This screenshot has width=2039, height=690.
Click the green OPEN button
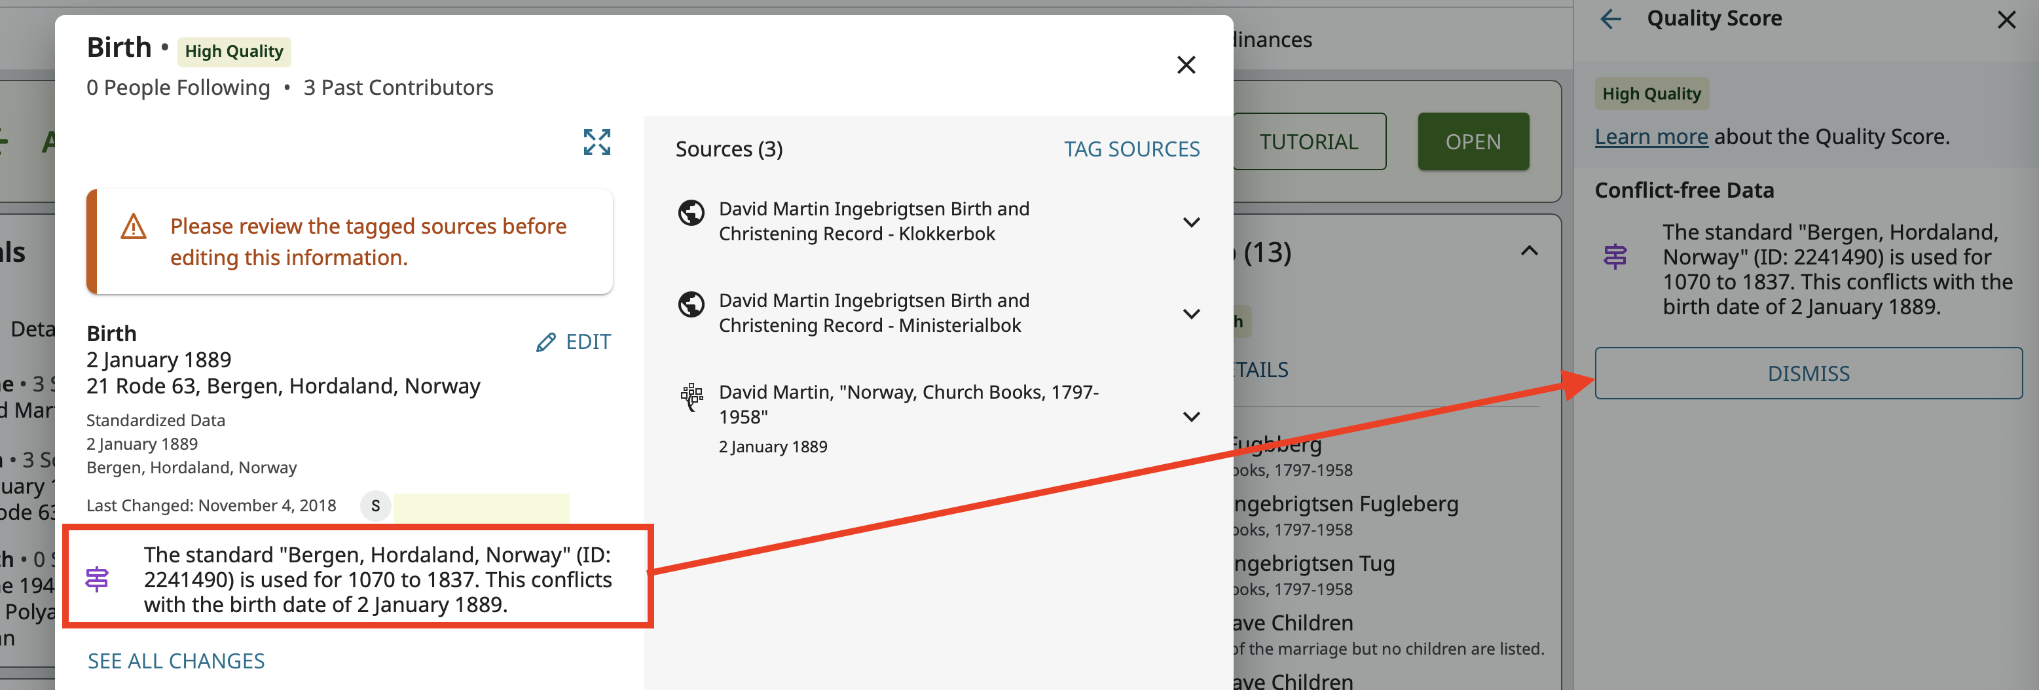pos(1472,141)
